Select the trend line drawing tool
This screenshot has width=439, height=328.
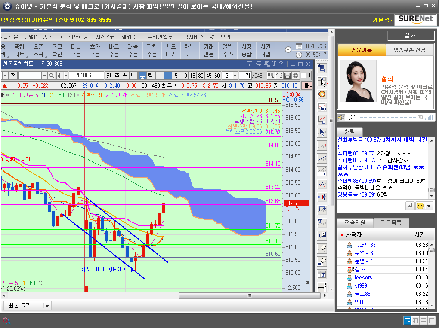pyautogui.click(x=322, y=158)
